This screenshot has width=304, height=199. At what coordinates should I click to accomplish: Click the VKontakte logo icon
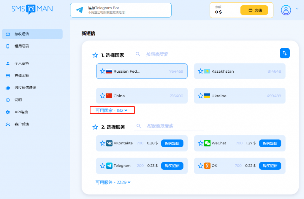click(109, 143)
